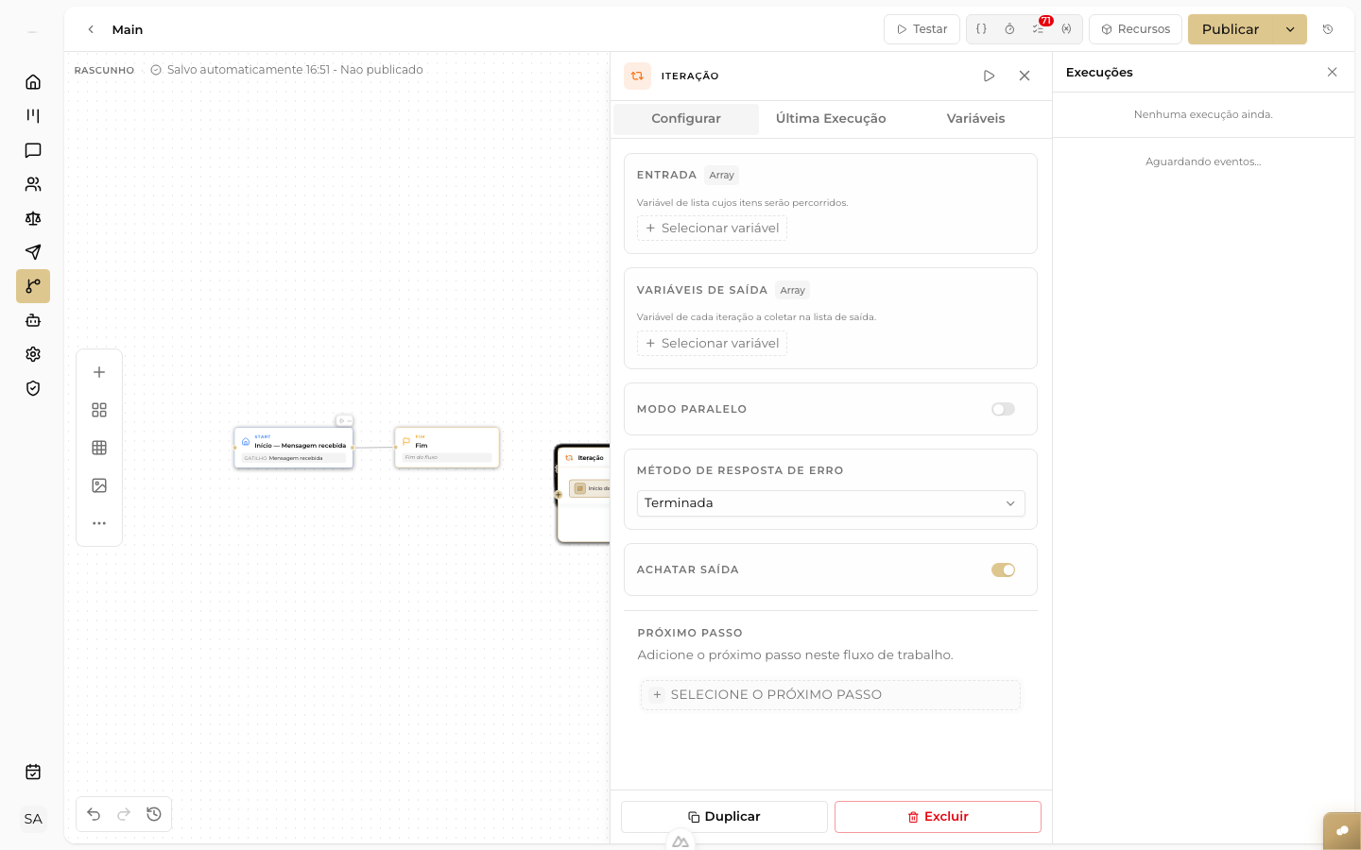
Task: Undo the last canvas action
Action: [94, 814]
